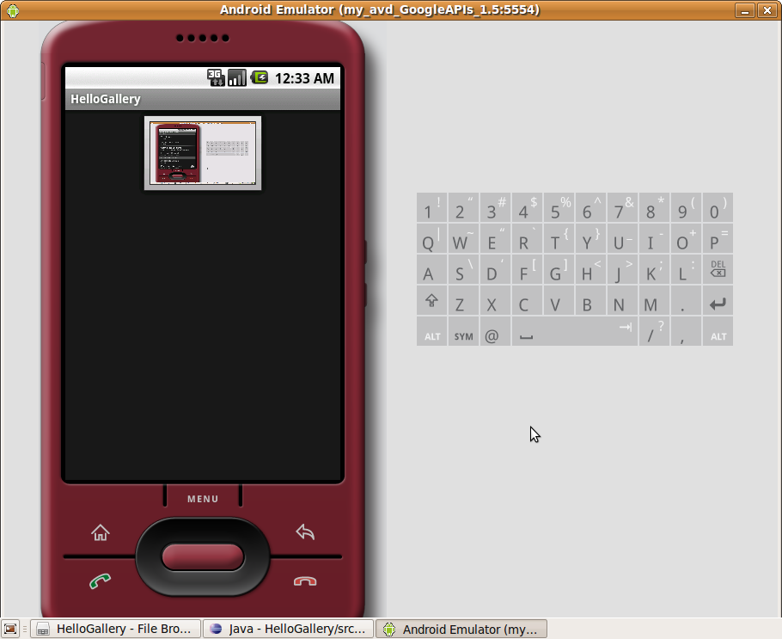Click the number 7 key

622,207
